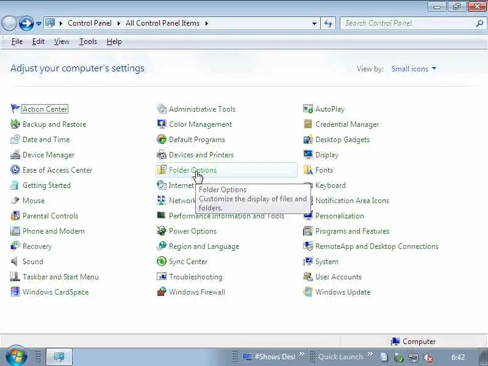Expand the address bar history dropdown arrow
488x366 pixels.
314,23
